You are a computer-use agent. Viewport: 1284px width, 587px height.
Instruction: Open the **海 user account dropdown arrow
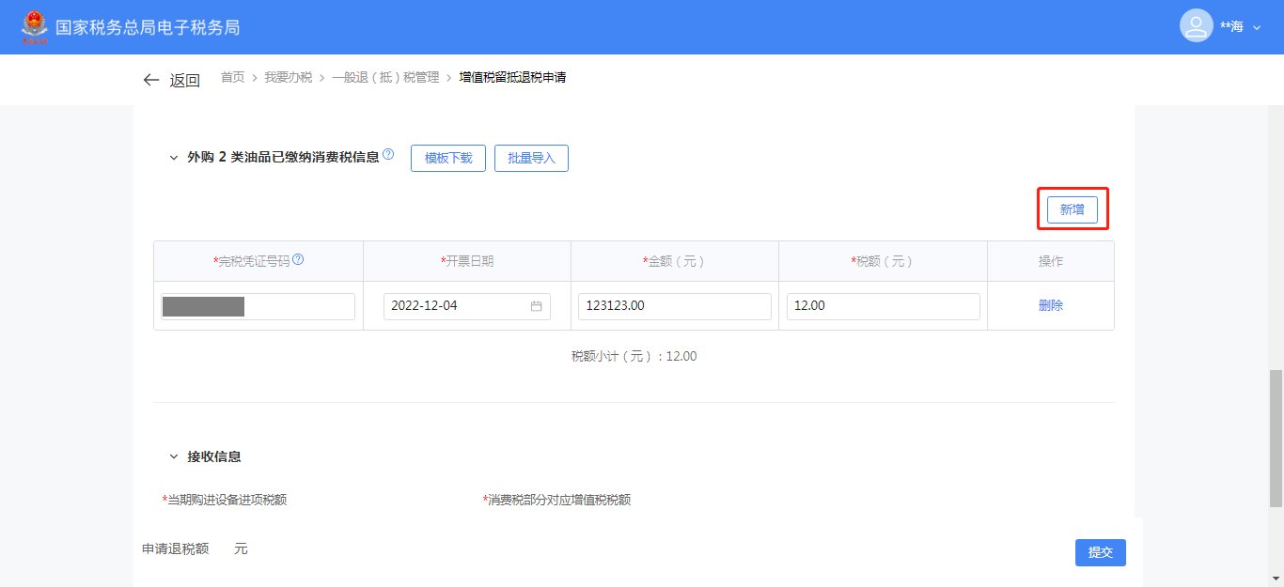tap(1257, 27)
